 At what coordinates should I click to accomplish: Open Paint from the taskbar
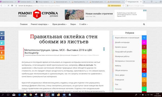(36, 95)
